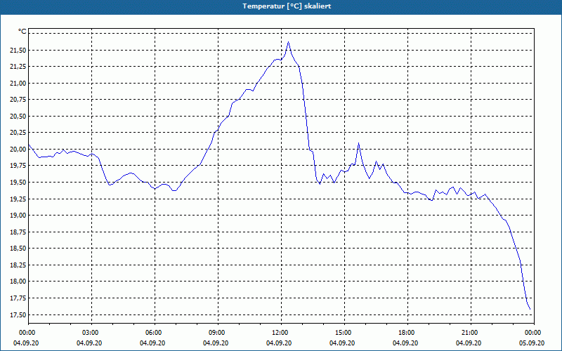
Task: Click the 18,00 y-axis label
Action: point(18,282)
